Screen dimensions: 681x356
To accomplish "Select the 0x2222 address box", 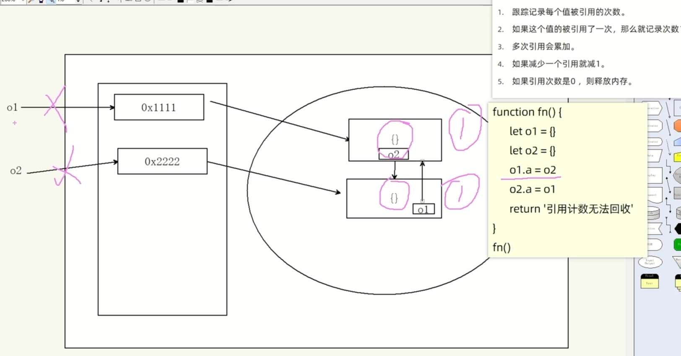I will coord(162,161).
